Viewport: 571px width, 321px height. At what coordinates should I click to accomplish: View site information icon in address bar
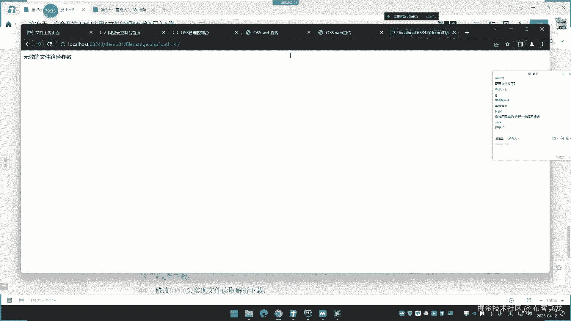(63, 44)
